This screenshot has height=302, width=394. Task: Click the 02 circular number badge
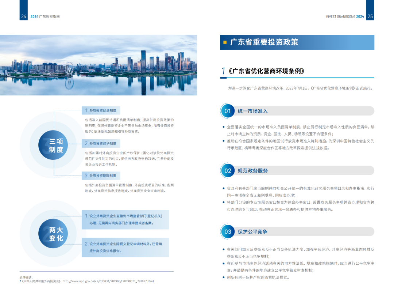(x=228, y=171)
